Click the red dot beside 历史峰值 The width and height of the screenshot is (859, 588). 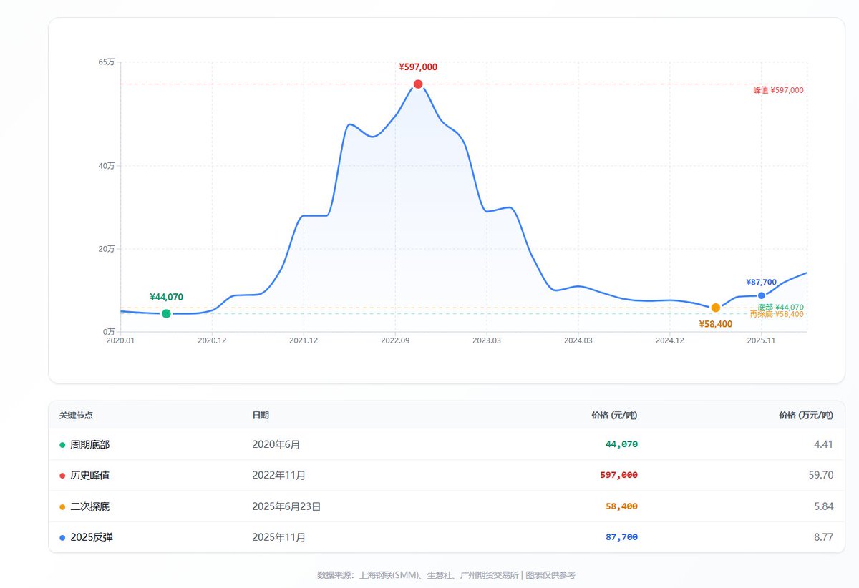[x=61, y=475]
